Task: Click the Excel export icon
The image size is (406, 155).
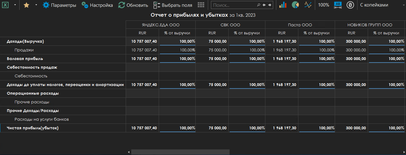Action: click(6, 5)
